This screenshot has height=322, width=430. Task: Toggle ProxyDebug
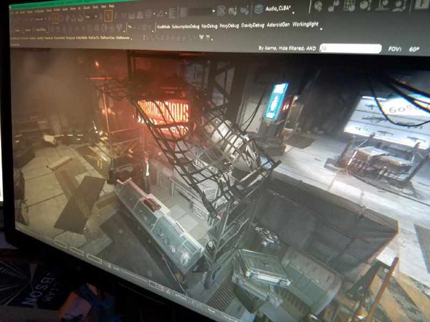point(230,26)
